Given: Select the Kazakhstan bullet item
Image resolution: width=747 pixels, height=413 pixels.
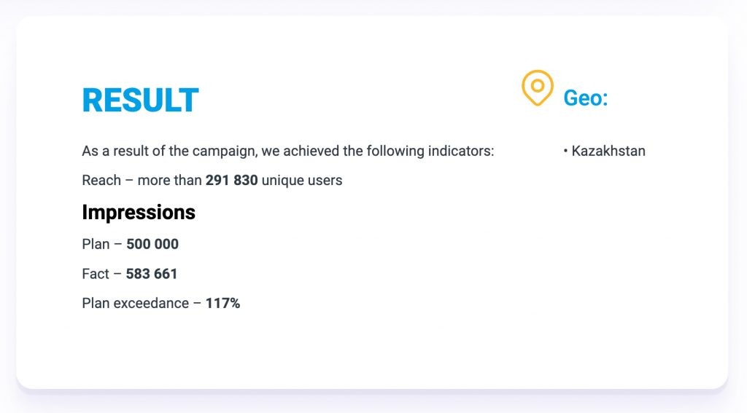Looking at the screenshot, I should (x=604, y=151).
